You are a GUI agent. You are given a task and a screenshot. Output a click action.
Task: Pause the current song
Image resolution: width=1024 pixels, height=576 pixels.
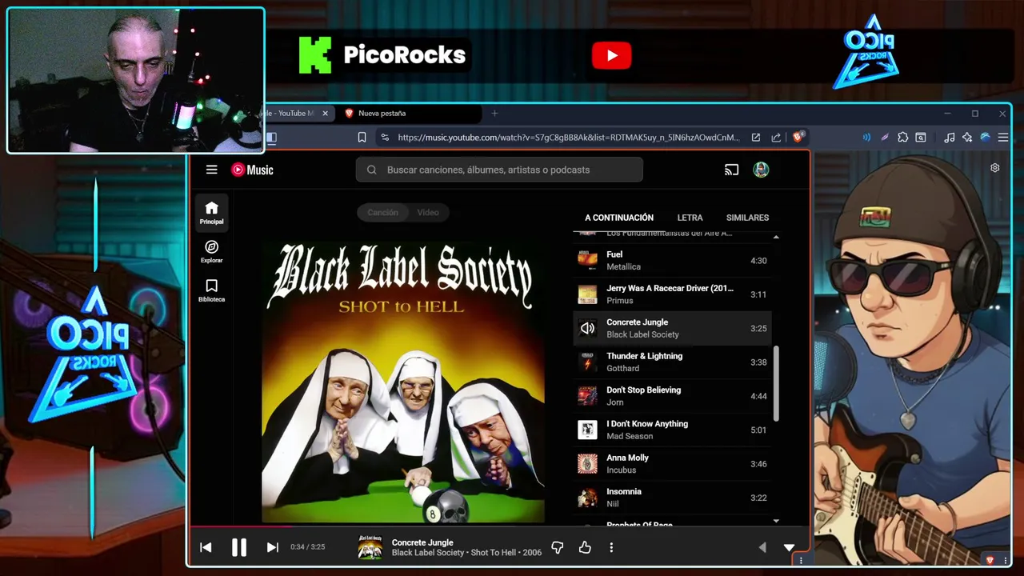[238, 547]
